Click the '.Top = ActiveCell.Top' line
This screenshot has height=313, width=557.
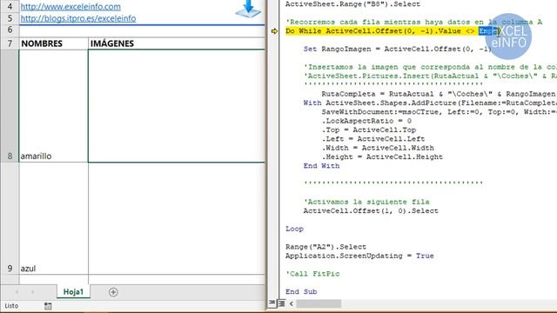[369, 130]
